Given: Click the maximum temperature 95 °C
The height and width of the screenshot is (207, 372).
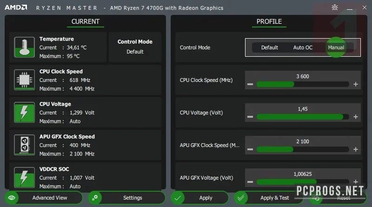Looking at the screenshot, I should point(73,56).
